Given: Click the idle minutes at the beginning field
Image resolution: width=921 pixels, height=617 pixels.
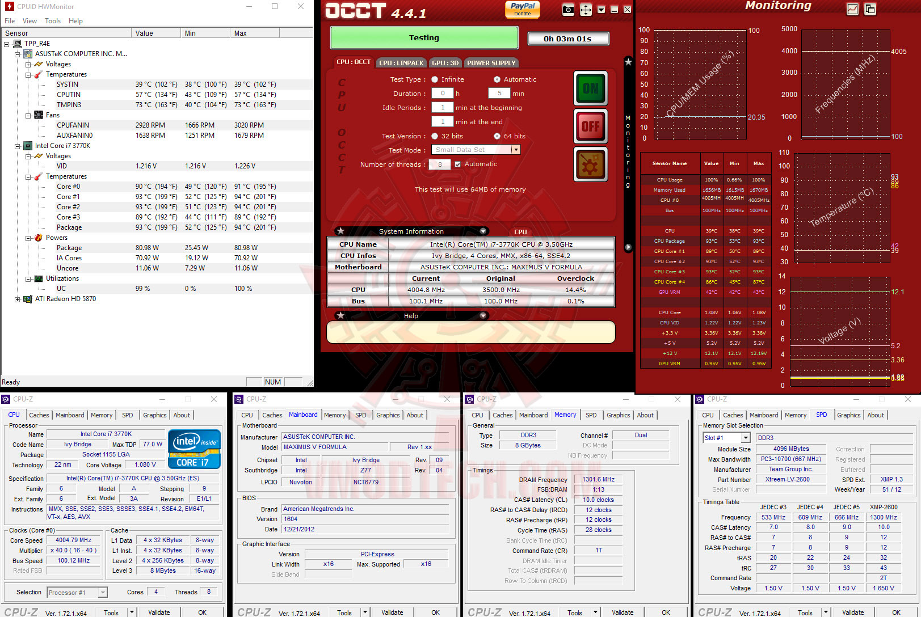Looking at the screenshot, I should coord(443,108).
